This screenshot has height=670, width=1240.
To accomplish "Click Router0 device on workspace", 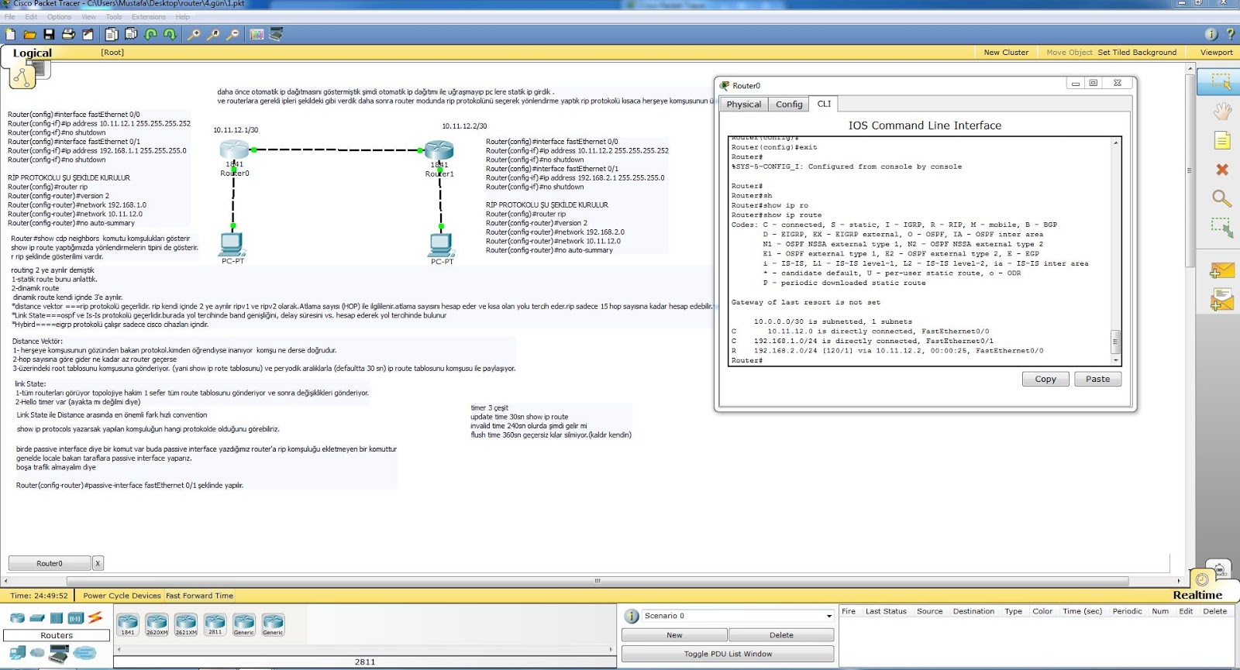I will 234,150.
